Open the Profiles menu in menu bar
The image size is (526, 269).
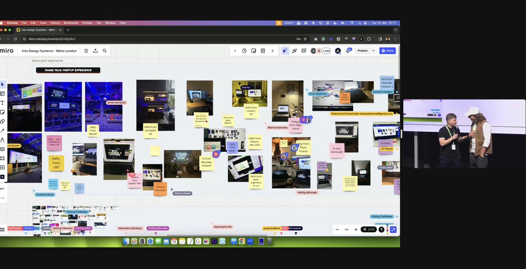click(x=87, y=23)
